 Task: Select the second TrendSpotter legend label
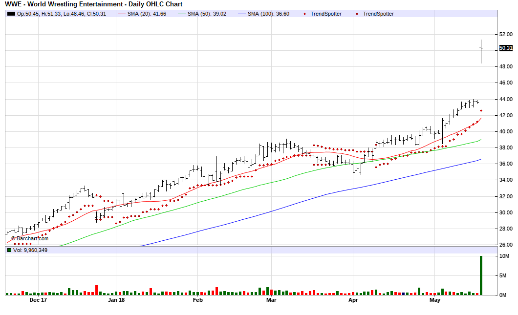378,14
